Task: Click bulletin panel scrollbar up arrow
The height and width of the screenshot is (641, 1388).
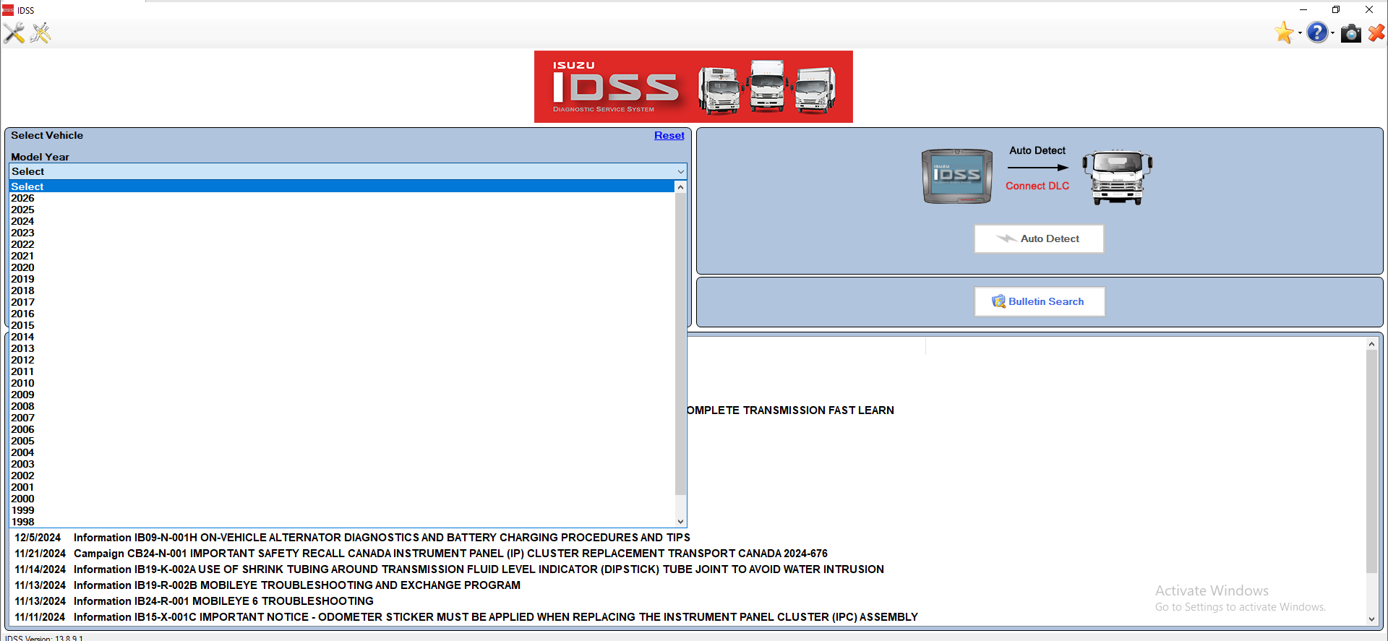Action: click(x=1371, y=345)
